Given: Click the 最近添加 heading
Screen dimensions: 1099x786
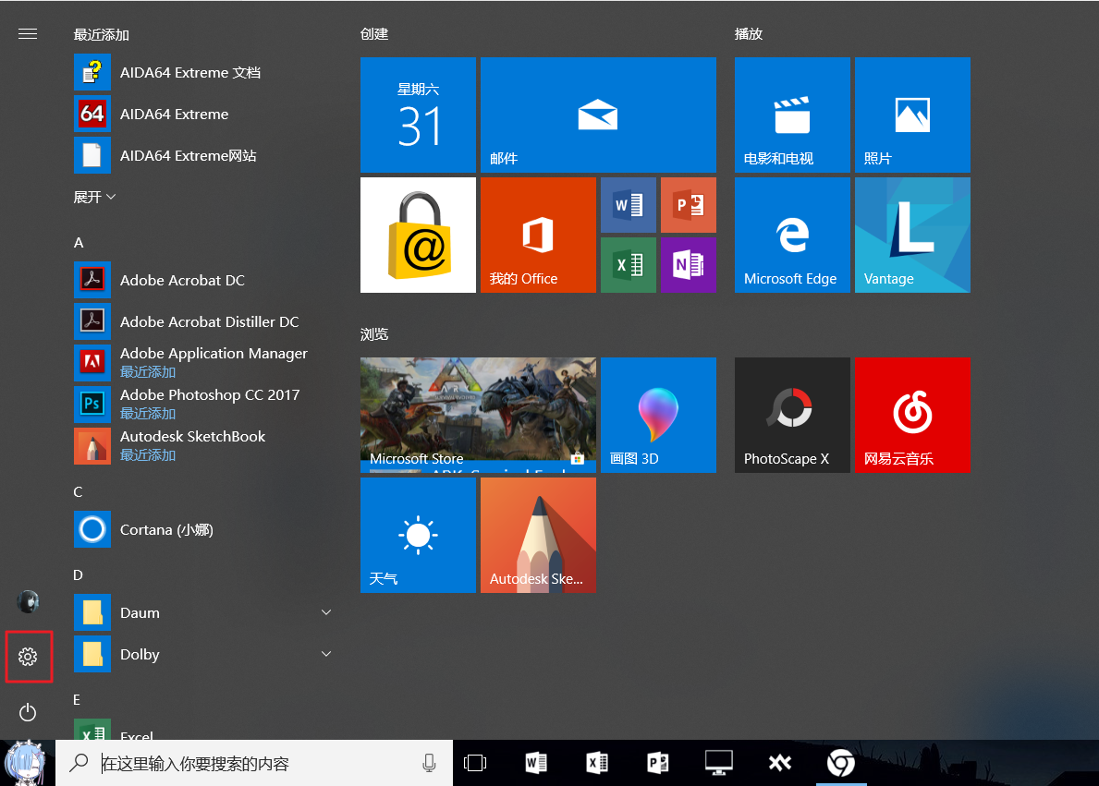Looking at the screenshot, I should (x=101, y=34).
